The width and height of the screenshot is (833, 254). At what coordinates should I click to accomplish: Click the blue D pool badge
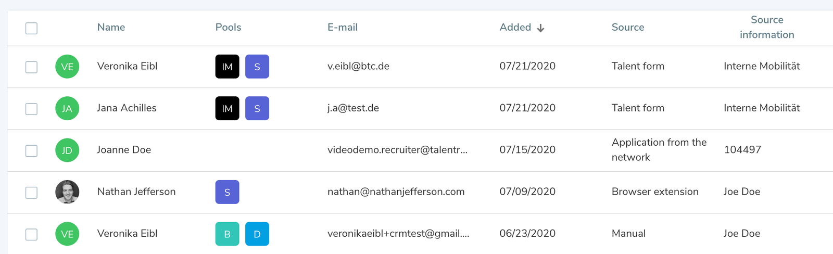257,234
